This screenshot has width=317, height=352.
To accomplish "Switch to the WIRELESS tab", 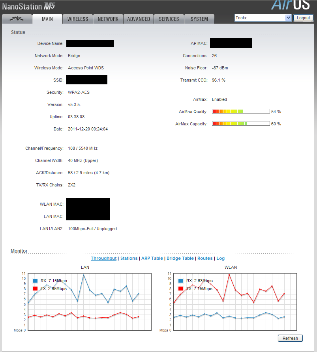I will point(78,19).
